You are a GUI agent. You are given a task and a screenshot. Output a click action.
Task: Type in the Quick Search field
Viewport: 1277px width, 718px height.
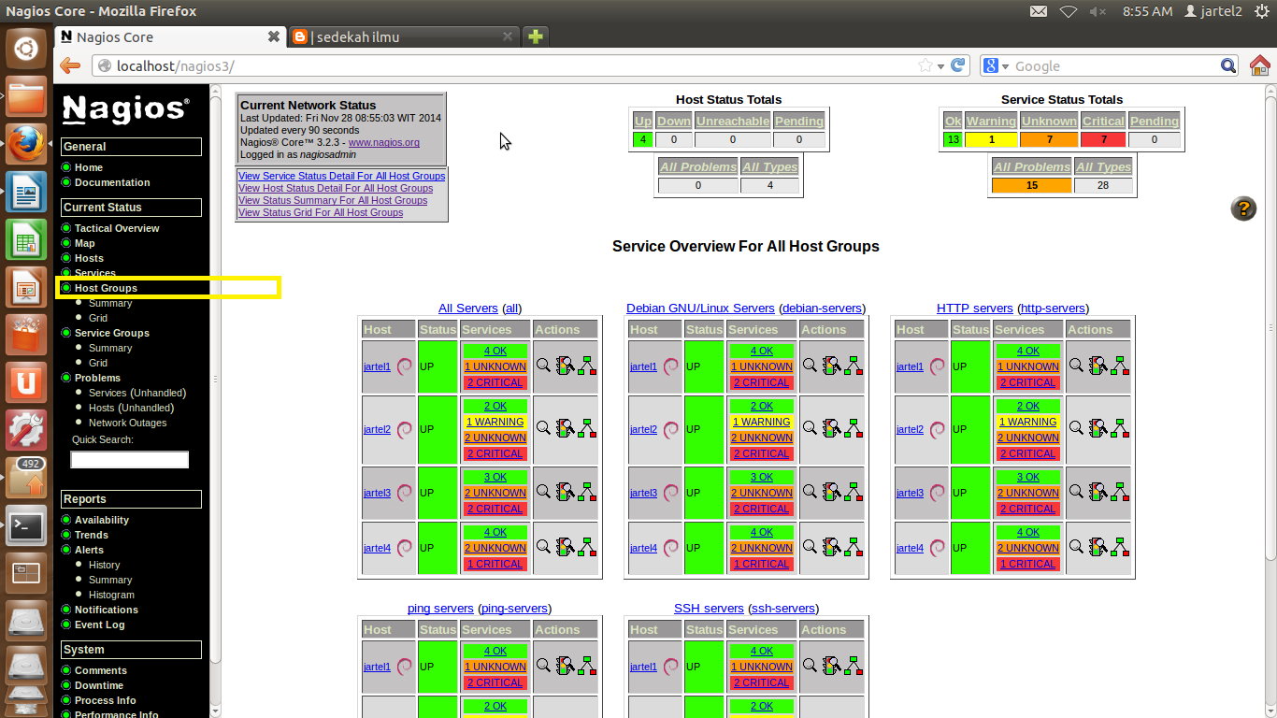[129, 459]
